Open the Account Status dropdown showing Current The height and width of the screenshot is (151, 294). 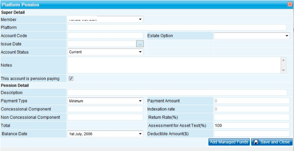[x=105, y=52]
